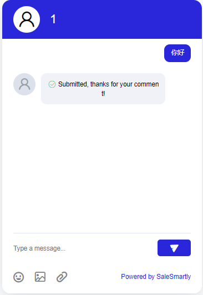Click the divider line above message box

pos(102,233)
